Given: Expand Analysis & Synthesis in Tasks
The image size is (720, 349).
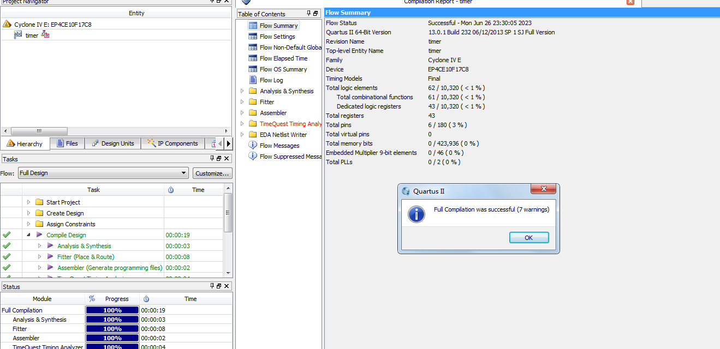Looking at the screenshot, I should tap(39, 246).
